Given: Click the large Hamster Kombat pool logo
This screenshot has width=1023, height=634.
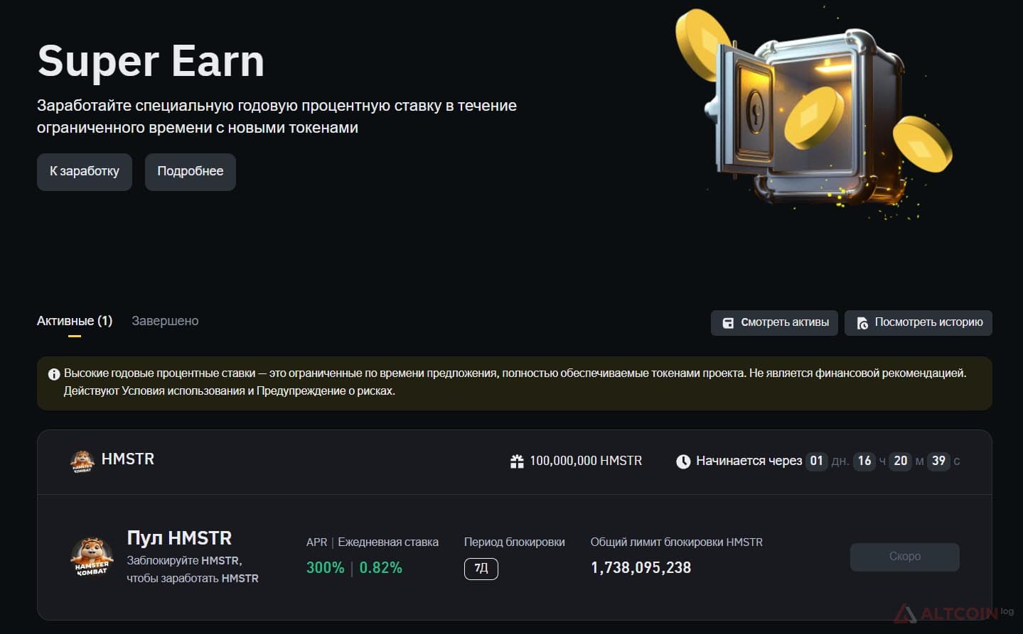Looking at the screenshot, I should pyautogui.click(x=92, y=557).
